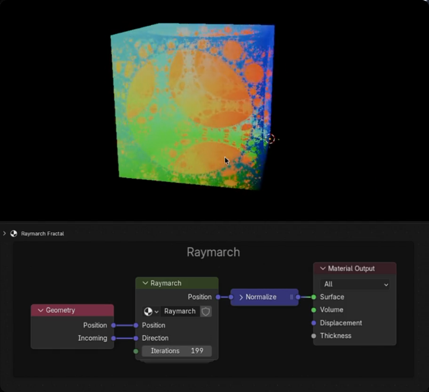Image resolution: width=429 pixels, height=392 pixels.
Task: Click the Raymarch node's Position output socket
Action: click(218, 297)
